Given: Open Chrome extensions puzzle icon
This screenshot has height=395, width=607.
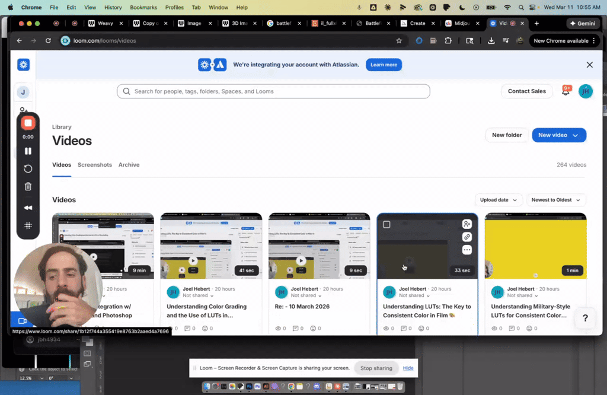Looking at the screenshot, I should click(x=448, y=41).
